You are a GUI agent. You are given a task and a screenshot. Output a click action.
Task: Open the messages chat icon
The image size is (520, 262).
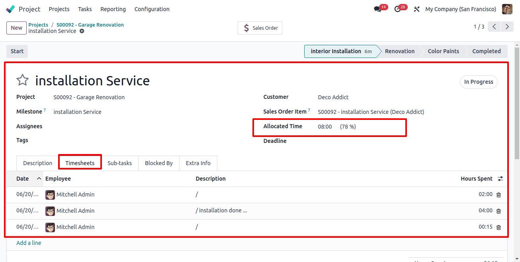[x=377, y=9]
